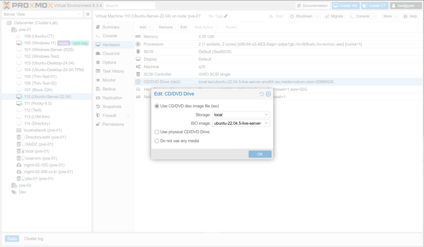The height and width of the screenshot is (247, 424).
Task: Open the Storage dropdown showing local
Action: pyautogui.click(x=241, y=115)
